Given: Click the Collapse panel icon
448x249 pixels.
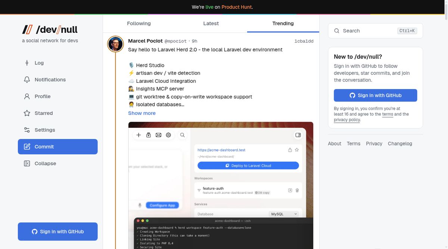Looking at the screenshot, I should pos(27,164).
